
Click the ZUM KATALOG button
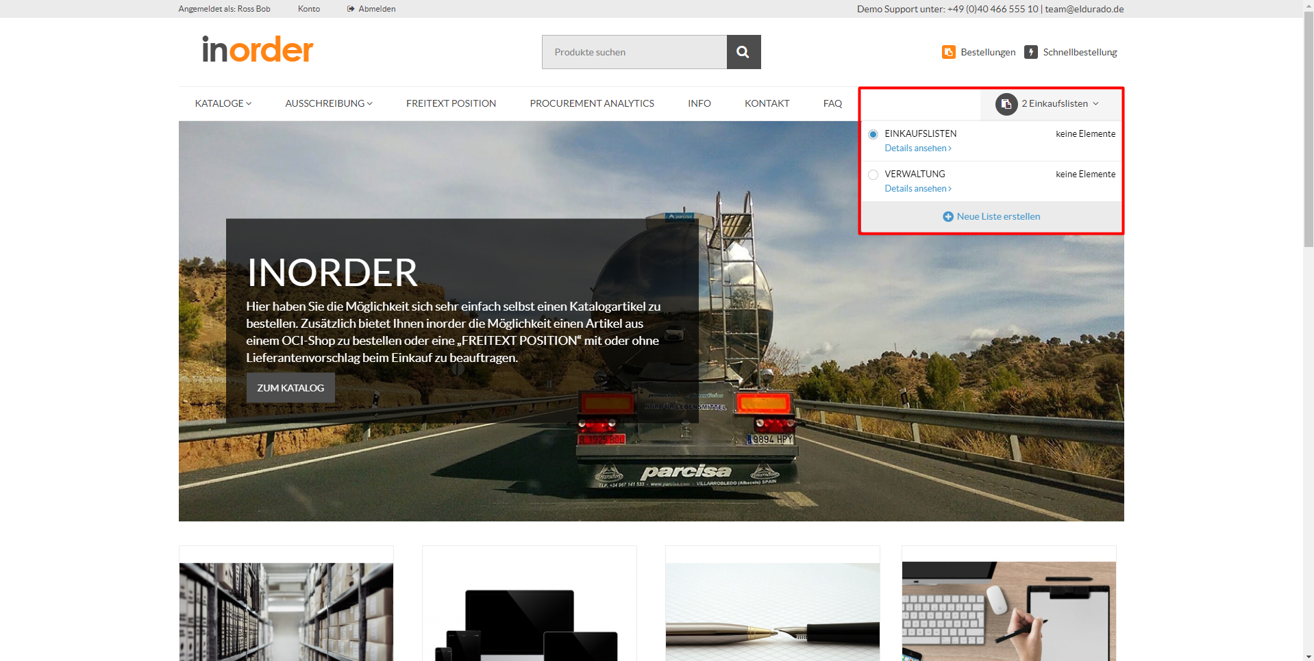(x=290, y=387)
